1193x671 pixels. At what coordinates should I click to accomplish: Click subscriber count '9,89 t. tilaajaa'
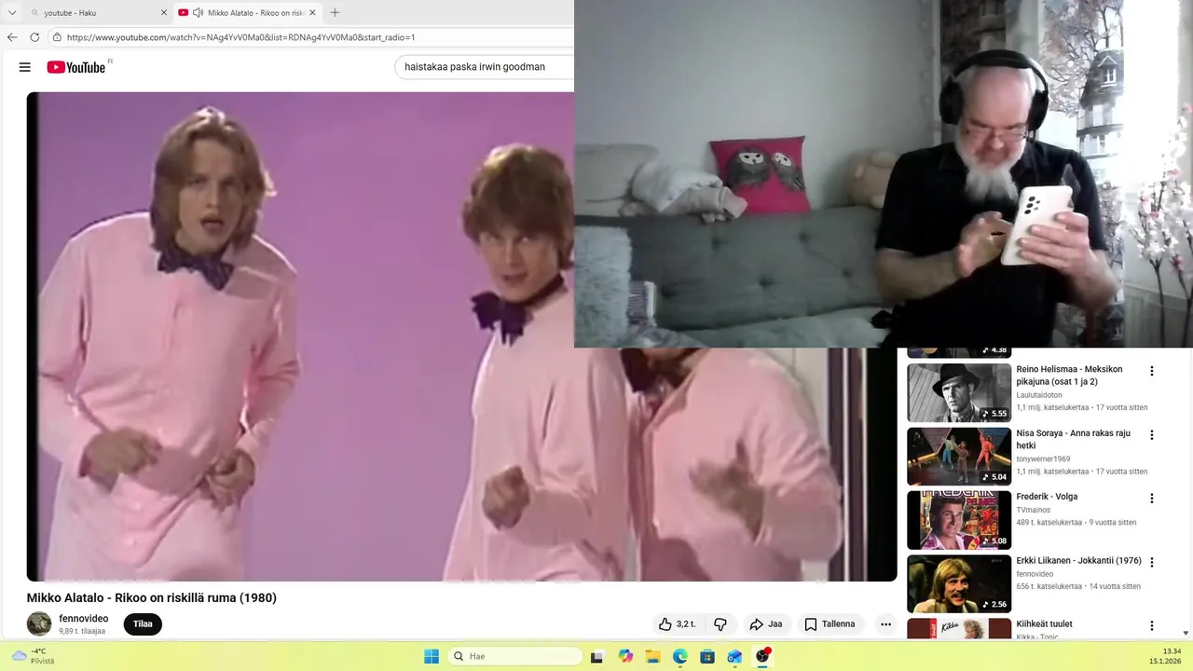(x=82, y=631)
